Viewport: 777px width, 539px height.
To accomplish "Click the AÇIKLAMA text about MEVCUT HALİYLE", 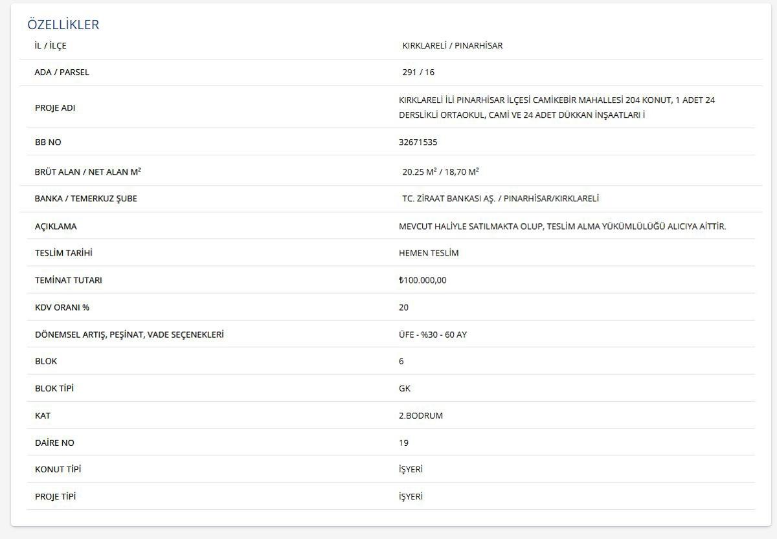I will [x=562, y=226].
